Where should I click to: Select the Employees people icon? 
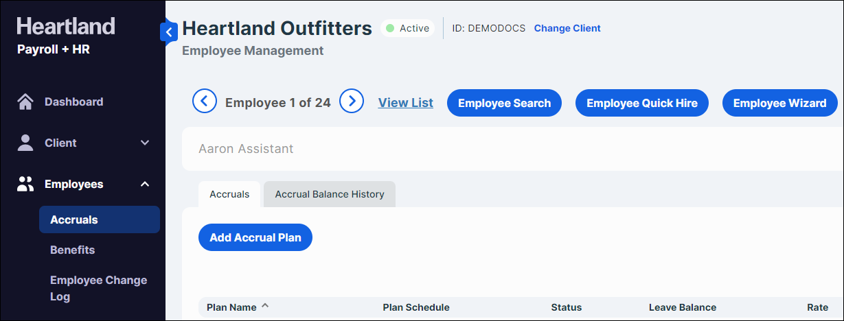(25, 184)
